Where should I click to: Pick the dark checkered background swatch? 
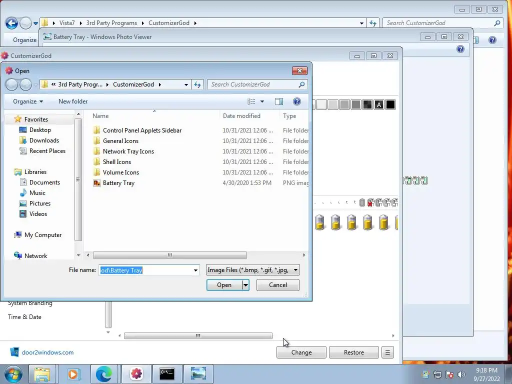click(x=367, y=104)
